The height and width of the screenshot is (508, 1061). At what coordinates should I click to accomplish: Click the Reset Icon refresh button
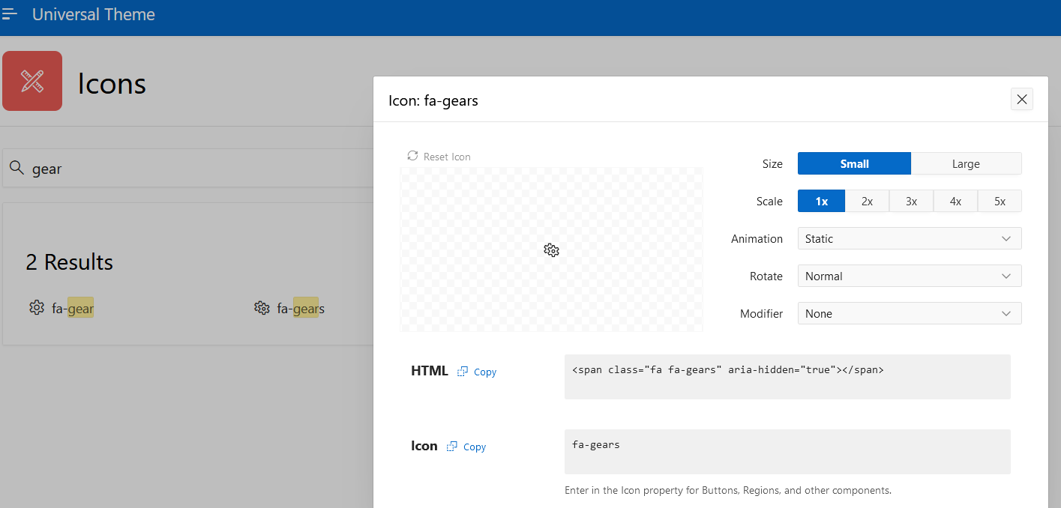[439, 157]
